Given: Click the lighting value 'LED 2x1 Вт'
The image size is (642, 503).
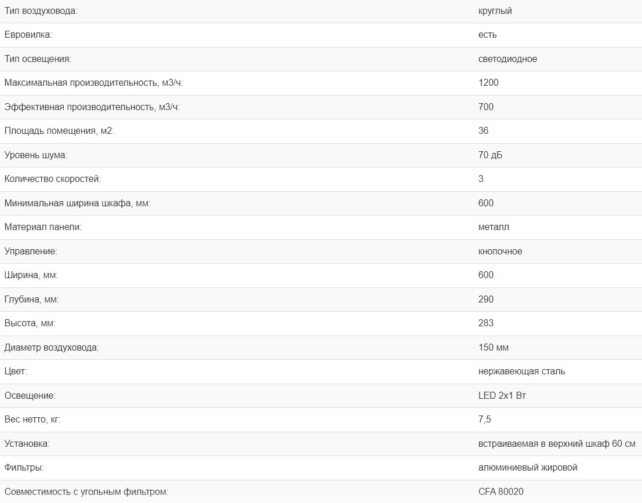Looking at the screenshot, I should pos(502,396).
